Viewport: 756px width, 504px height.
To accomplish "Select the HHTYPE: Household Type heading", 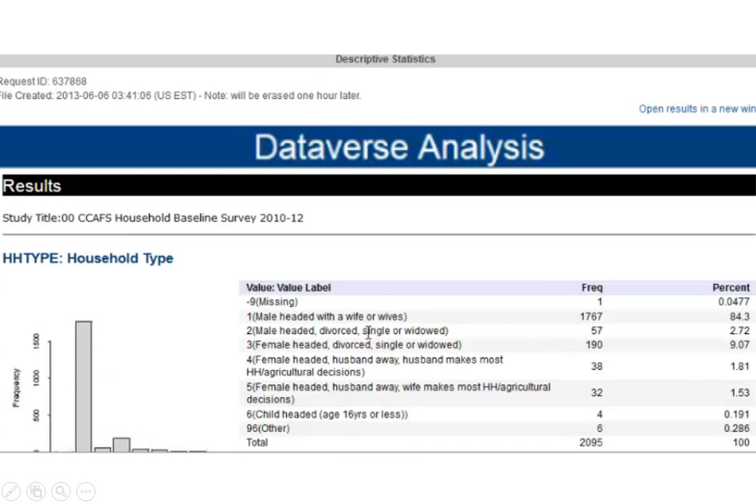I will click(x=88, y=259).
